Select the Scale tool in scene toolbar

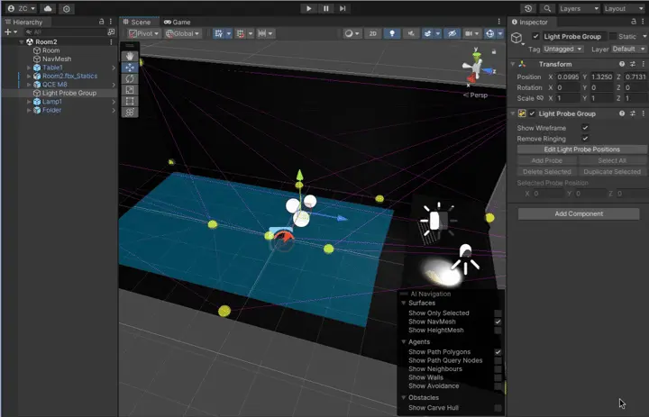click(x=130, y=89)
